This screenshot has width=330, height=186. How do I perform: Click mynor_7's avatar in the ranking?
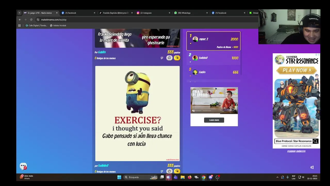pyautogui.click(x=195, y=39)
